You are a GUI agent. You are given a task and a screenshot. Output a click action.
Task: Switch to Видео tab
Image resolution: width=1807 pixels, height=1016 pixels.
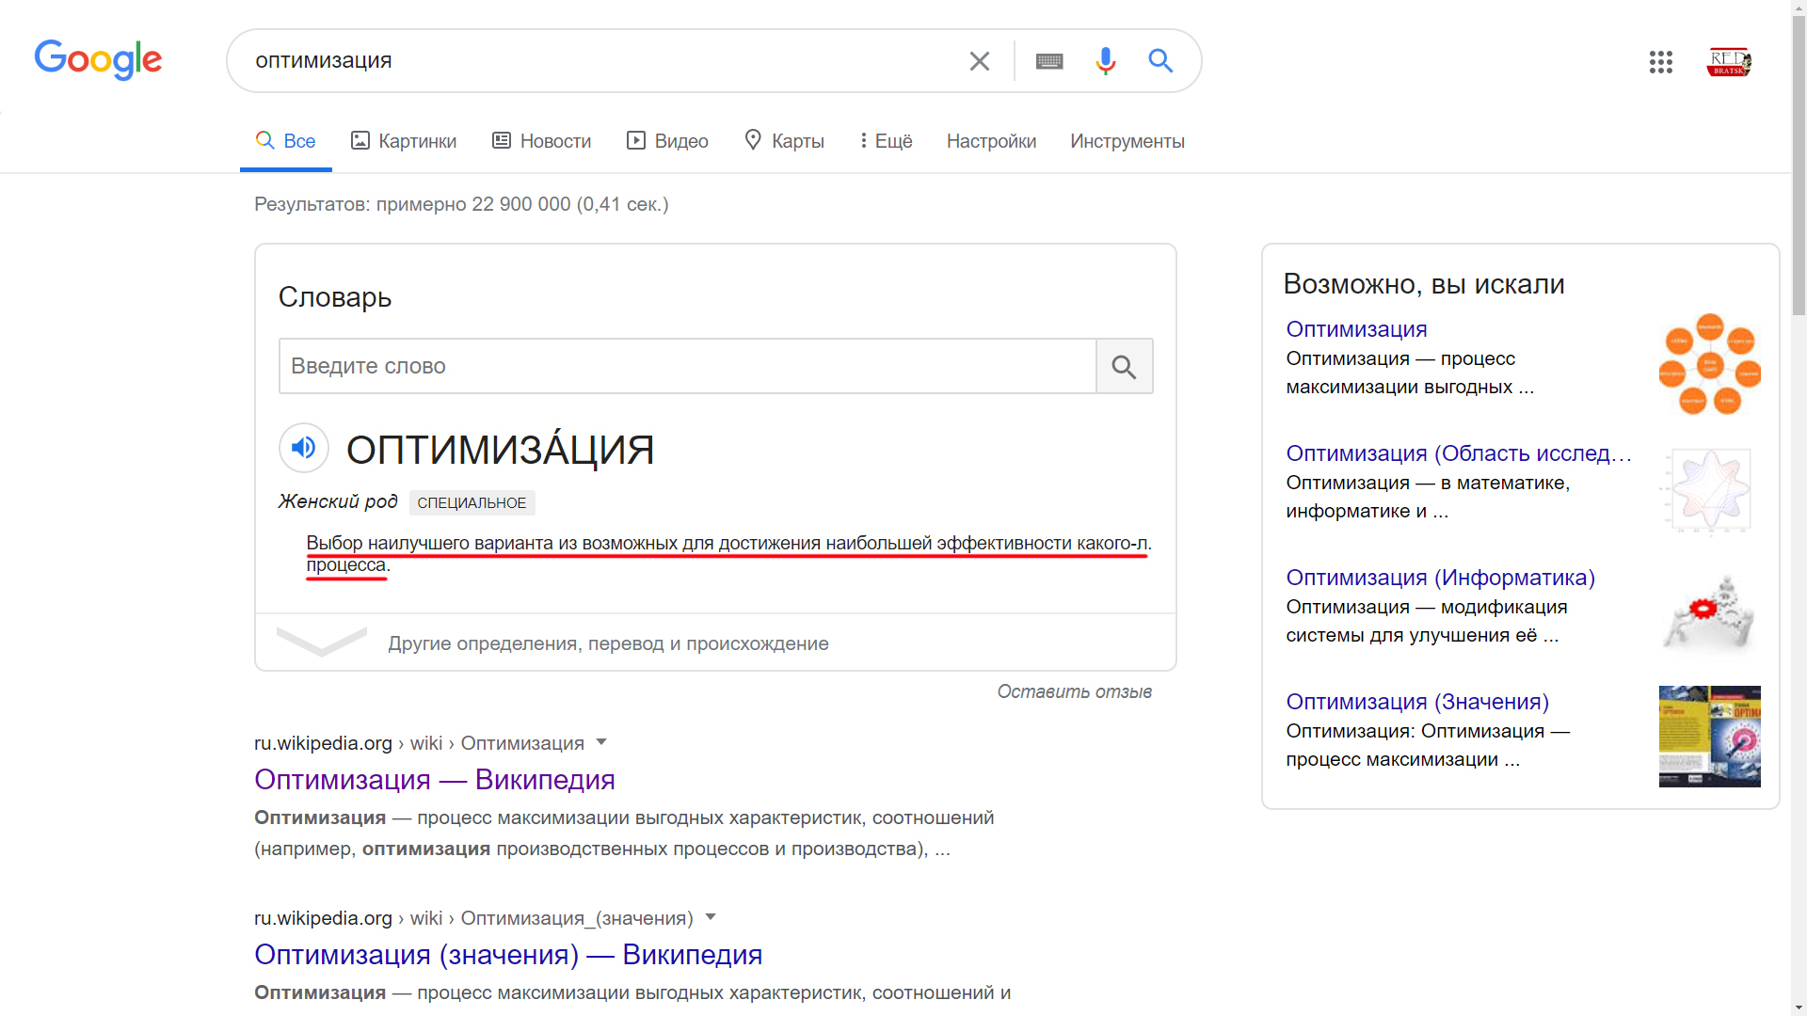point(667,141)
